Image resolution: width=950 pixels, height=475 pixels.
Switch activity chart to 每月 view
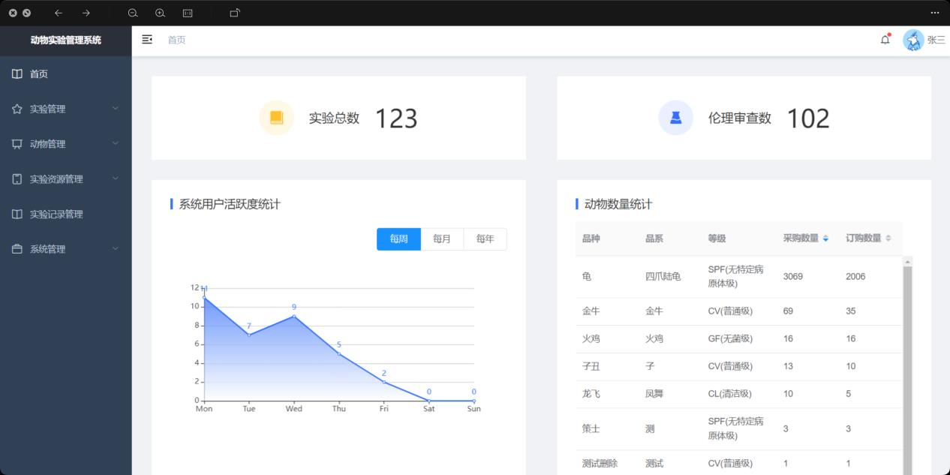pos(441,239)
